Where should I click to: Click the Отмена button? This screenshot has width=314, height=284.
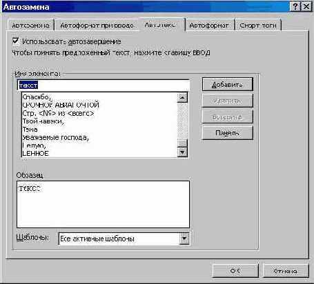tap(285, 271)
